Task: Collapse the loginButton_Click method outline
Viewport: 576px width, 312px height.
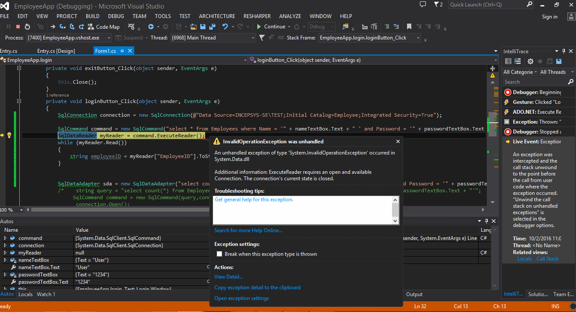Action: [19, 101]
